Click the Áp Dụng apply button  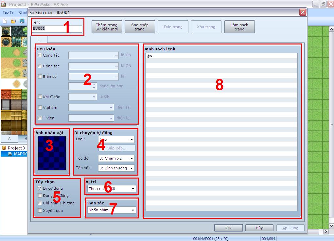pos(290,228)
